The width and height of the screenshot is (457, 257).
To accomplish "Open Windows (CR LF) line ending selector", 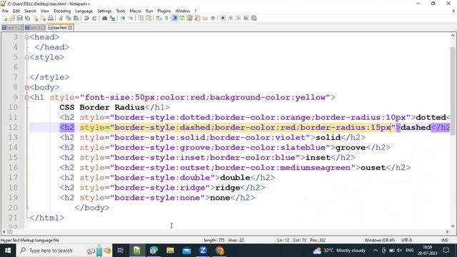I will click(x=379, y=240).
